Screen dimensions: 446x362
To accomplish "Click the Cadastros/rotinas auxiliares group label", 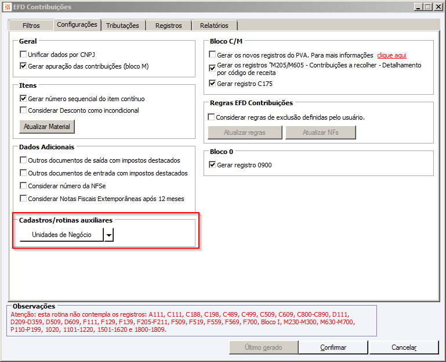I will pos(66,220).
